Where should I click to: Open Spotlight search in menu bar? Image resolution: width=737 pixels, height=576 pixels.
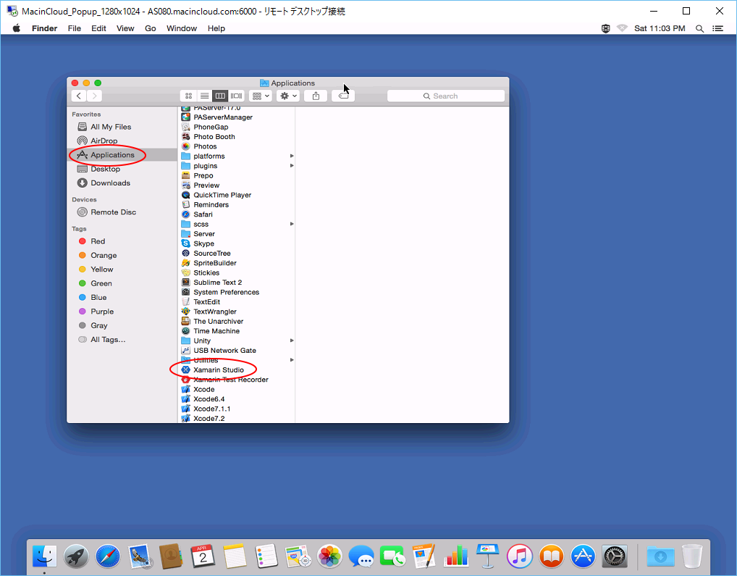point(699,28)
